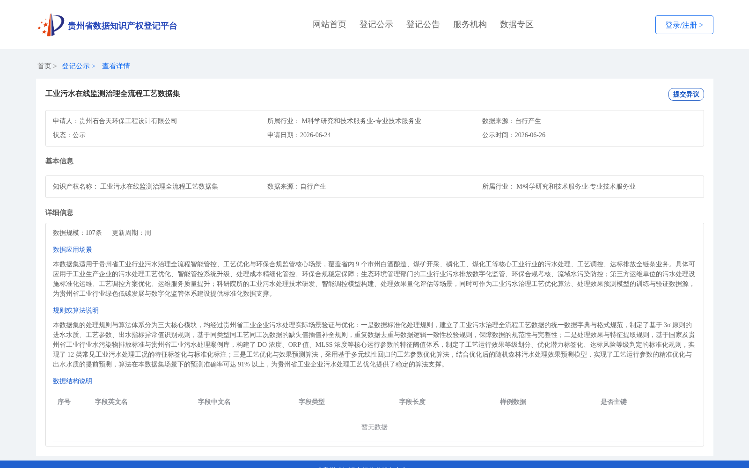Click 详细信息 section heading
749x468 pixels.
tap(59, 212)
